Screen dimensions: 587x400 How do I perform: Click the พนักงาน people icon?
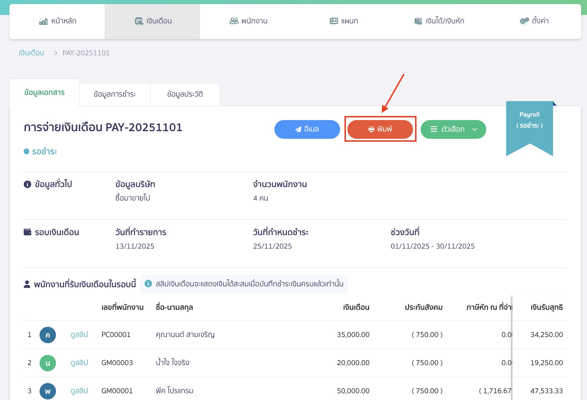(234, 21)
